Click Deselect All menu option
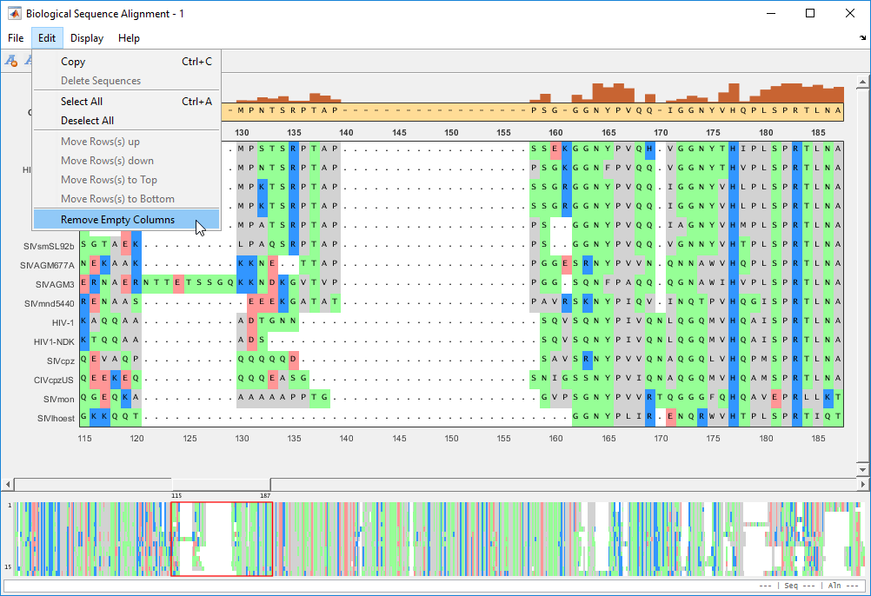This screenshot has height=596, width=871. [x=87, y=121]
